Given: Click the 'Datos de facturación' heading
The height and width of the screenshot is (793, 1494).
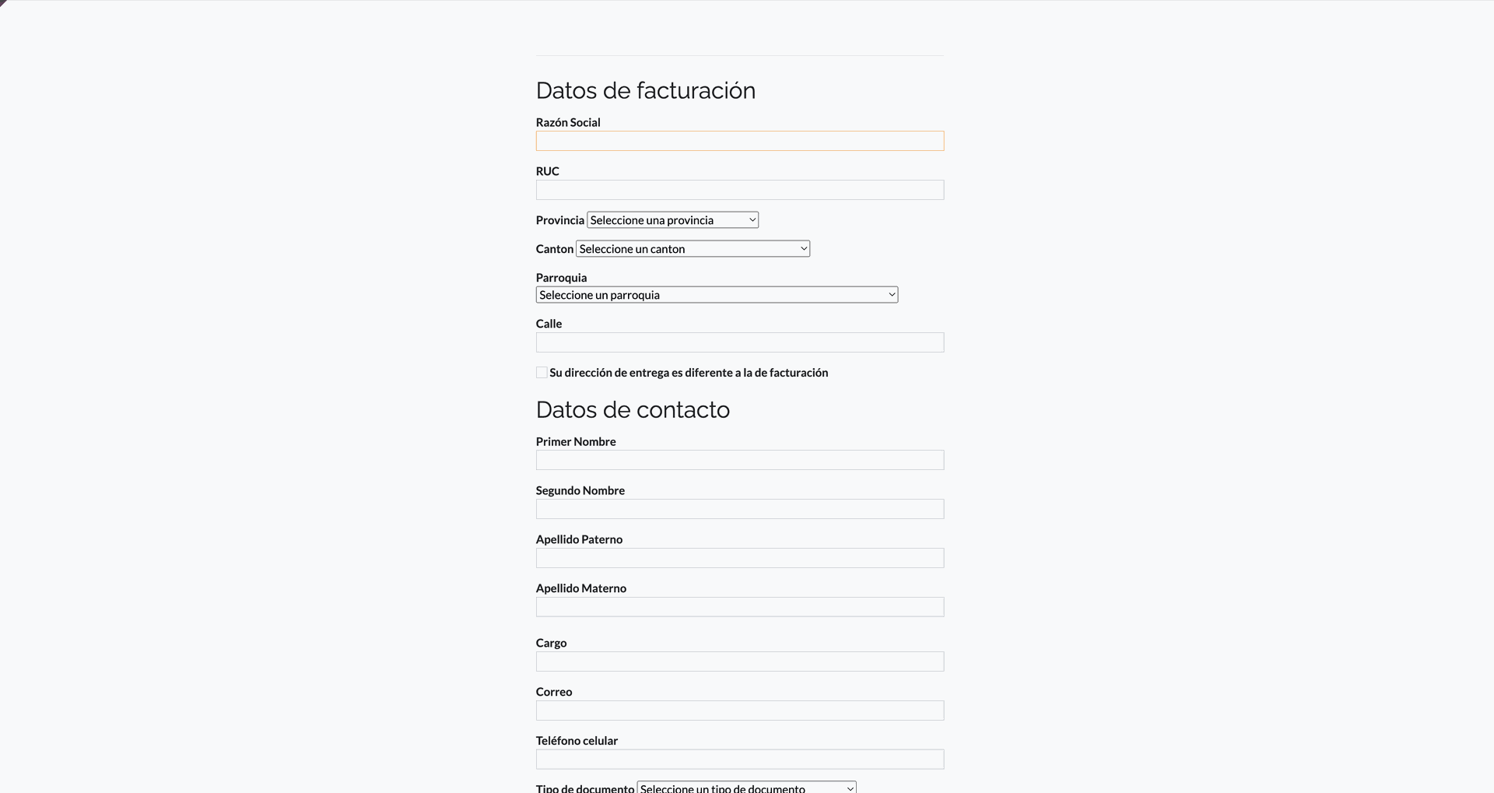Looking at the screenshot, I should (645, 90).
